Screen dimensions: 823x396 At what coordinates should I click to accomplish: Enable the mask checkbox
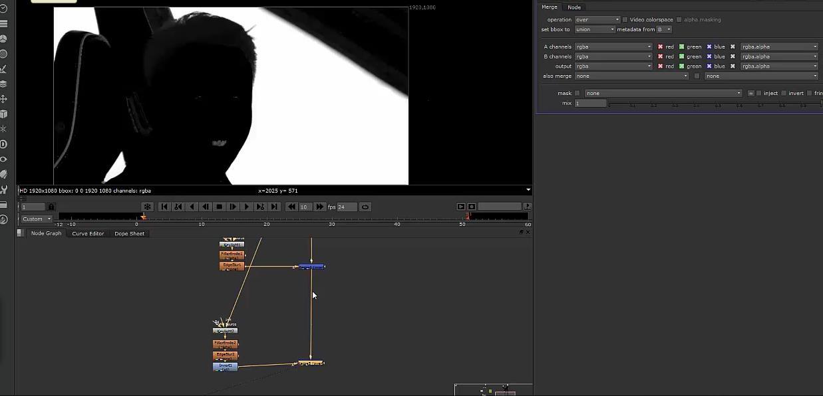point(577,93)
